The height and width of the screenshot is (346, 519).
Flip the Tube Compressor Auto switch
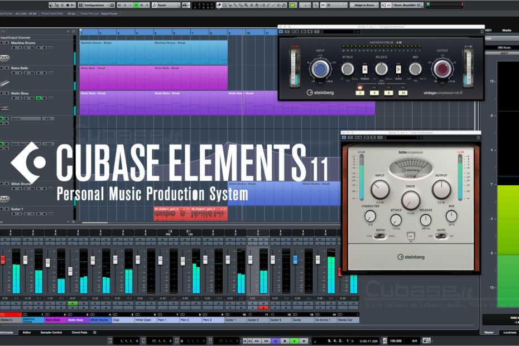click(440, 236)
